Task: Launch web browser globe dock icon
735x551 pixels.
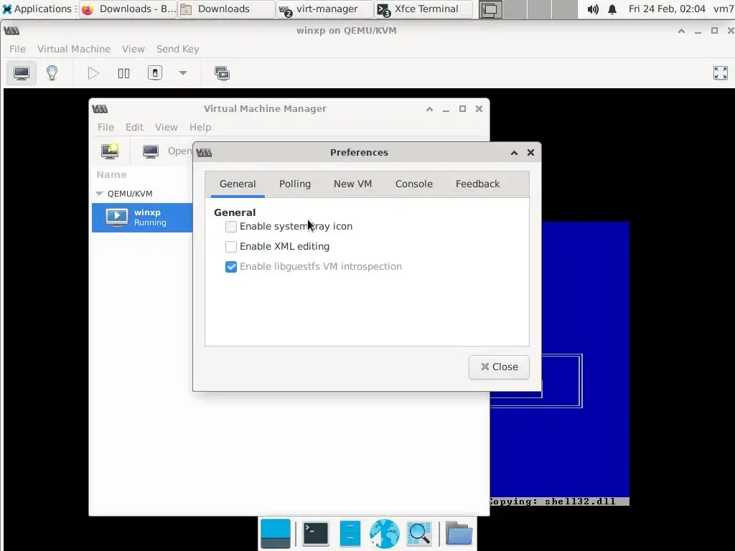Action: pyautogui.click(x=385, y=534)
